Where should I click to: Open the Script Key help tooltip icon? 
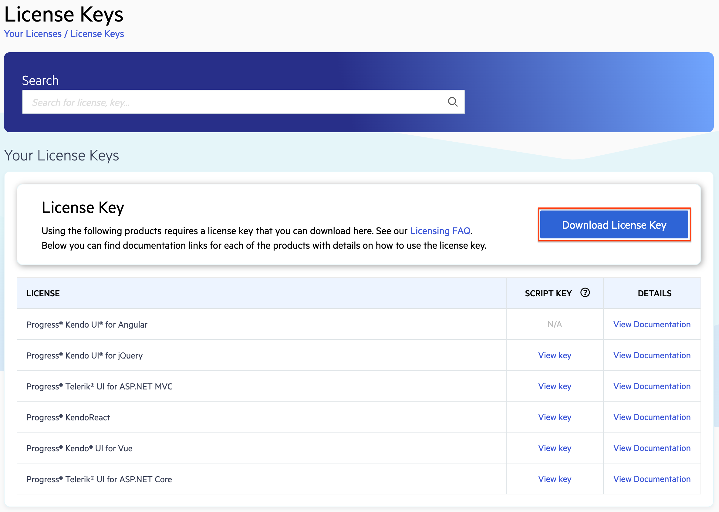[585, 293]
